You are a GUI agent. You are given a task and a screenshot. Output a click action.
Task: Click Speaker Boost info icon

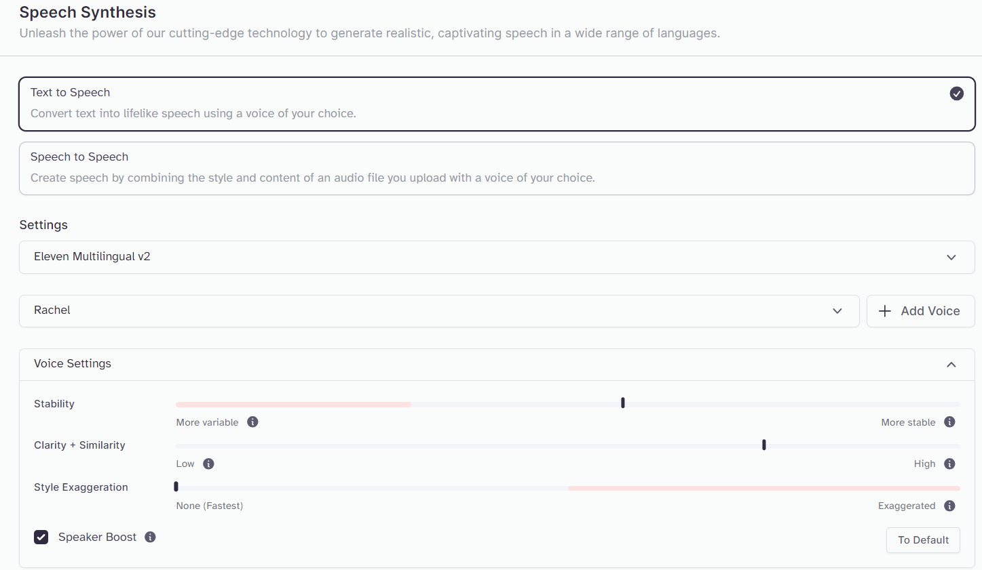[150, 537]
